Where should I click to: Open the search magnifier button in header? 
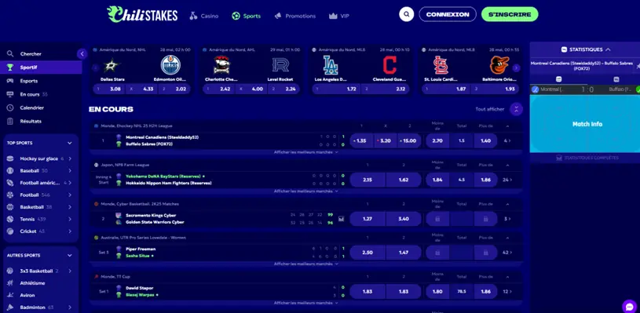[x=406, y=14]
